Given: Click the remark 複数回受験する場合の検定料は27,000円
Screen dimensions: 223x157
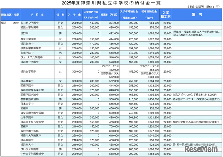Looking at the screenshot, I should click(x=196, y=122).
